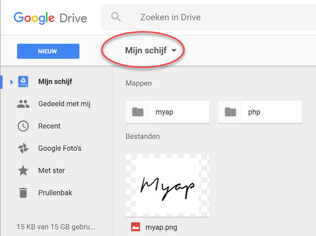Click the Mijn schijf drive icon in sidebar
Screen dimensions: 316x236
click(x=23, y=82)
